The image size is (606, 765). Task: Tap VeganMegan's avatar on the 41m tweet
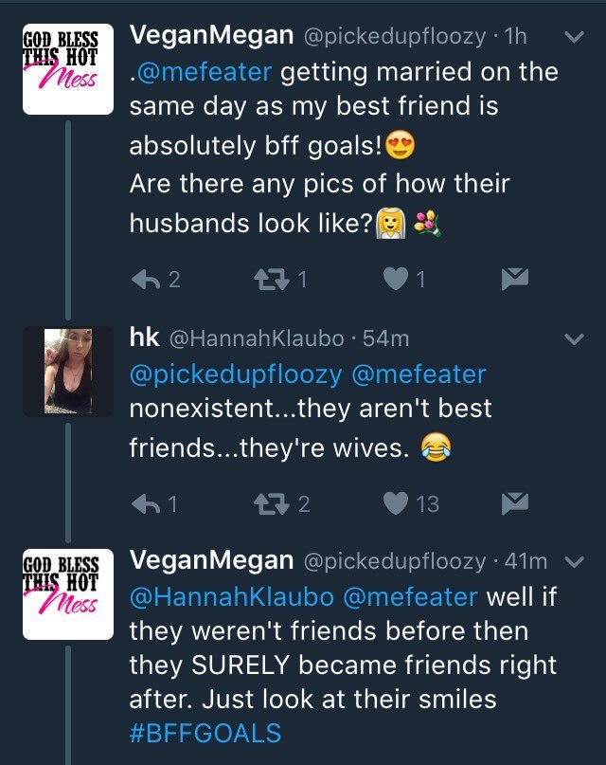point(68,592)
